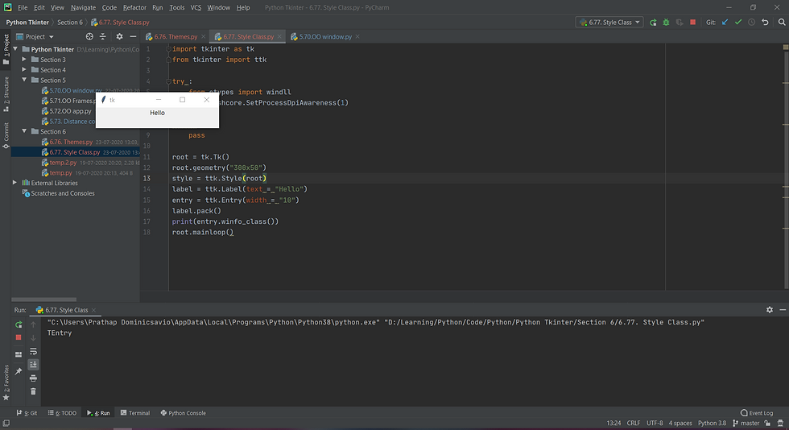Open the Run configuration dropdown
This screenshot has height=430, width=789.
609,23
